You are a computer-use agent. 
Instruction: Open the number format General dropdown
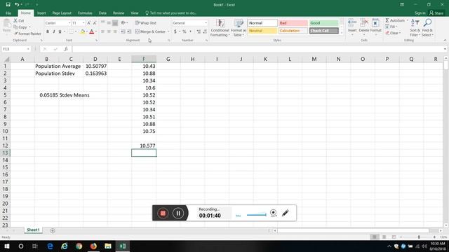click(x=206, y=23)
